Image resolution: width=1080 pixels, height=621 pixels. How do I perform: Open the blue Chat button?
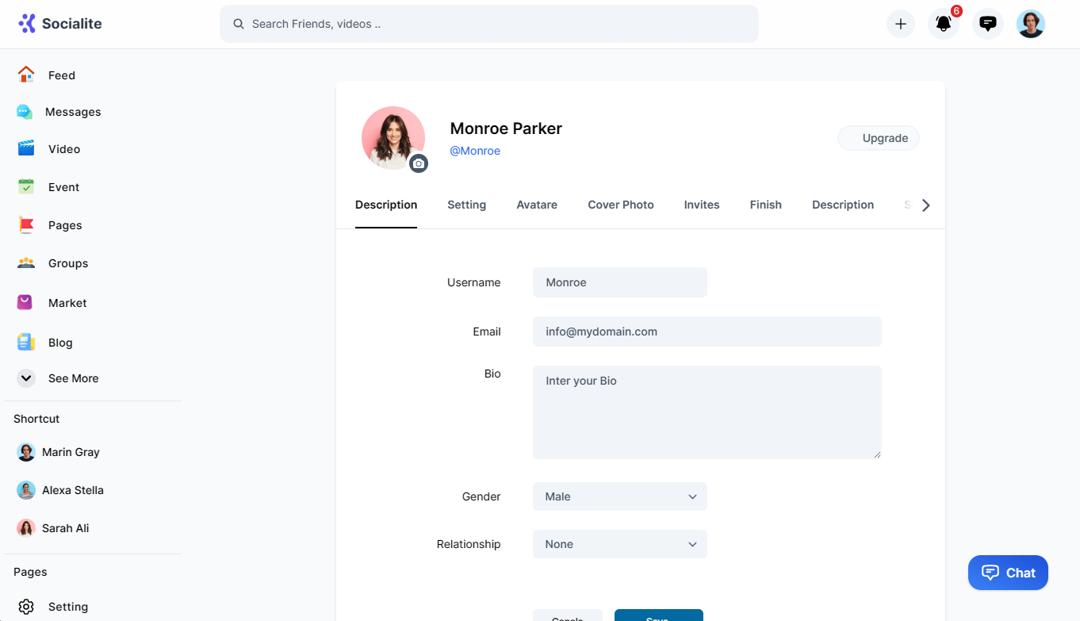pyautogui.click(x=1008, y=573)
